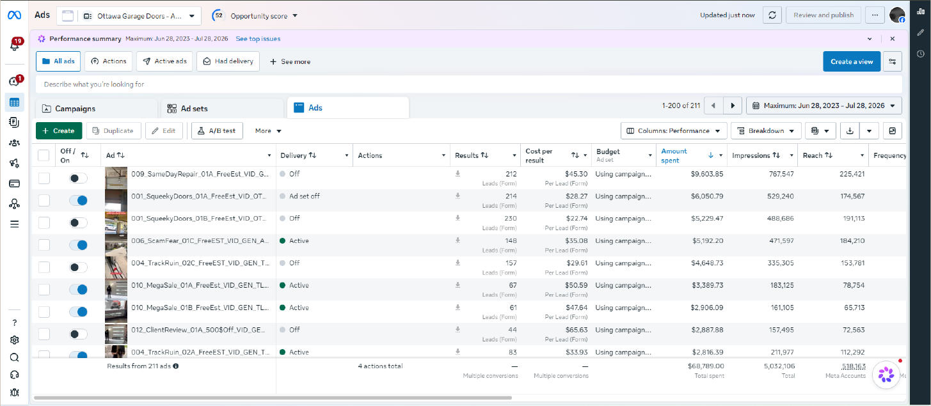Viewport: 931px width, 406px height.
Task: Open the Billing card icon in sidebar
Action: [15, 183]
